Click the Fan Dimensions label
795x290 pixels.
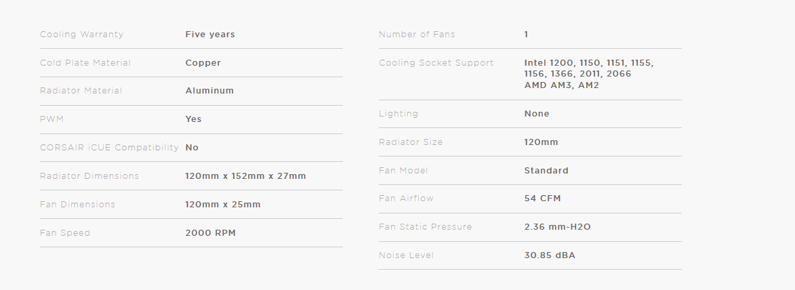pyautogui.click(x=77, y=205)
